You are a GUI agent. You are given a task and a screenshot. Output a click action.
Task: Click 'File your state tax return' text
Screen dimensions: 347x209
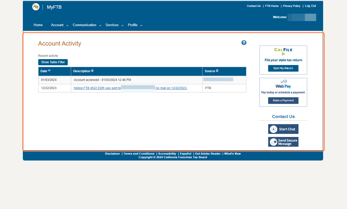(283, 60)
